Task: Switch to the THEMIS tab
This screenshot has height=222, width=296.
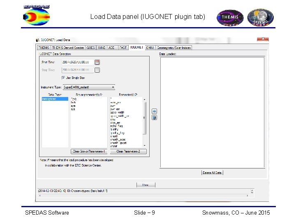Action: [x=44, y=48]
